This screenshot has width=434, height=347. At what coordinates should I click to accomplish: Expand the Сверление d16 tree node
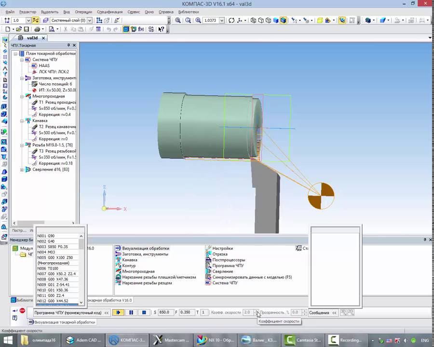22,170
